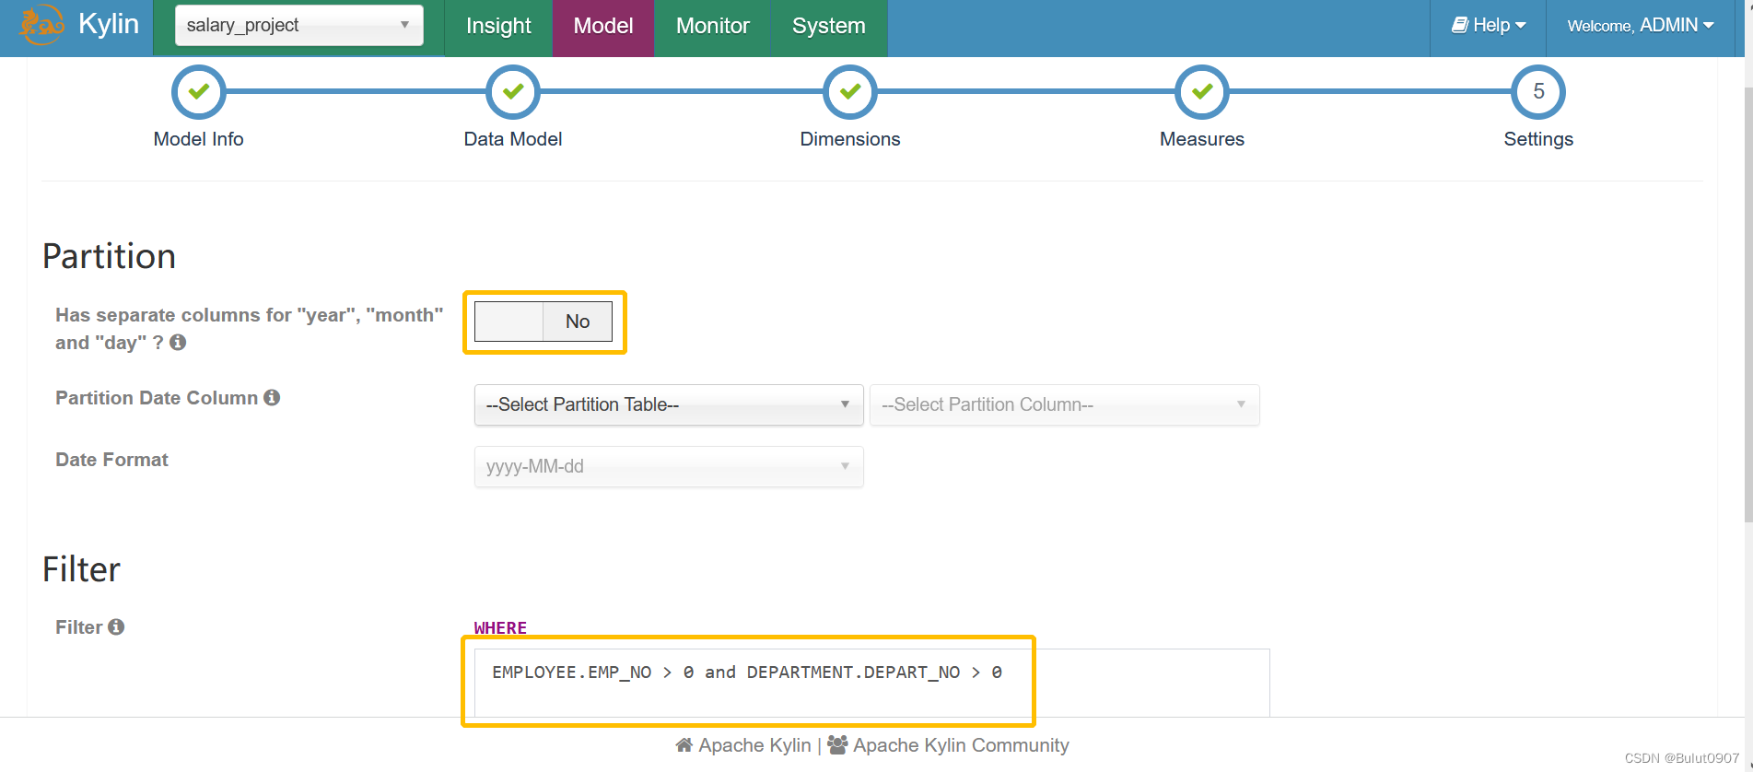
Task: Switch to the Model tab
Action: (x=603, y=26)
